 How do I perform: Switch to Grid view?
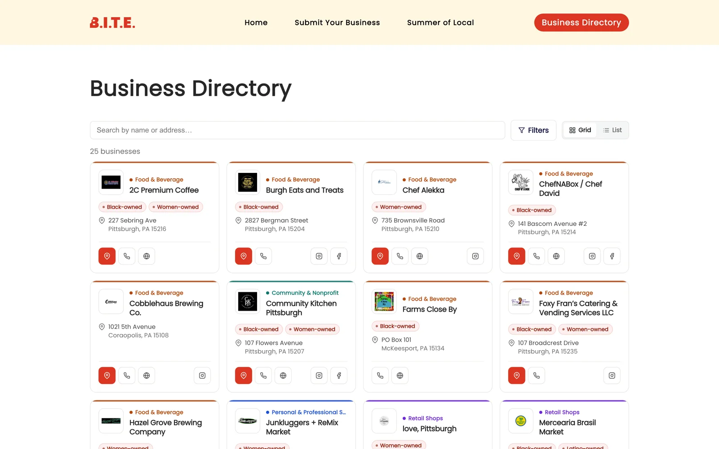coord(580,130)
